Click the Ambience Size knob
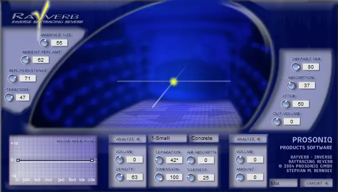Viewport: 338px width, 192px height. pyautogui.click(x=44, y=43)
